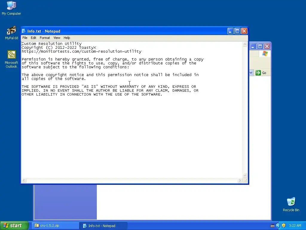This screenshot has height=230, width=306.
Task: Click the 3:22 AM system clock
Action: (295, 226)
